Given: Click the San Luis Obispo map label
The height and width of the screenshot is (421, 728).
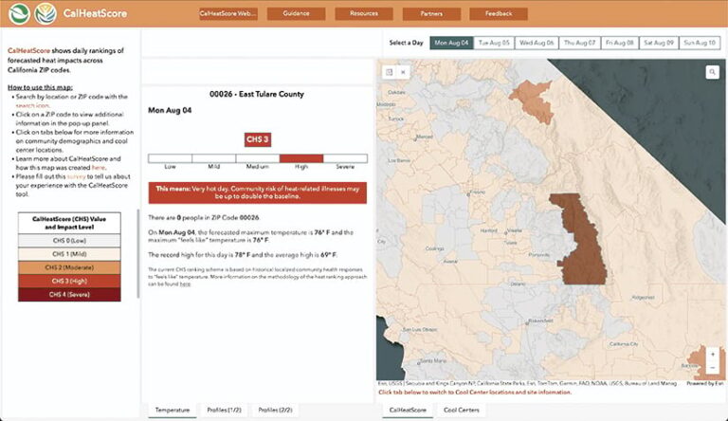Looking at the screenshot, I should tap(420, 329).
